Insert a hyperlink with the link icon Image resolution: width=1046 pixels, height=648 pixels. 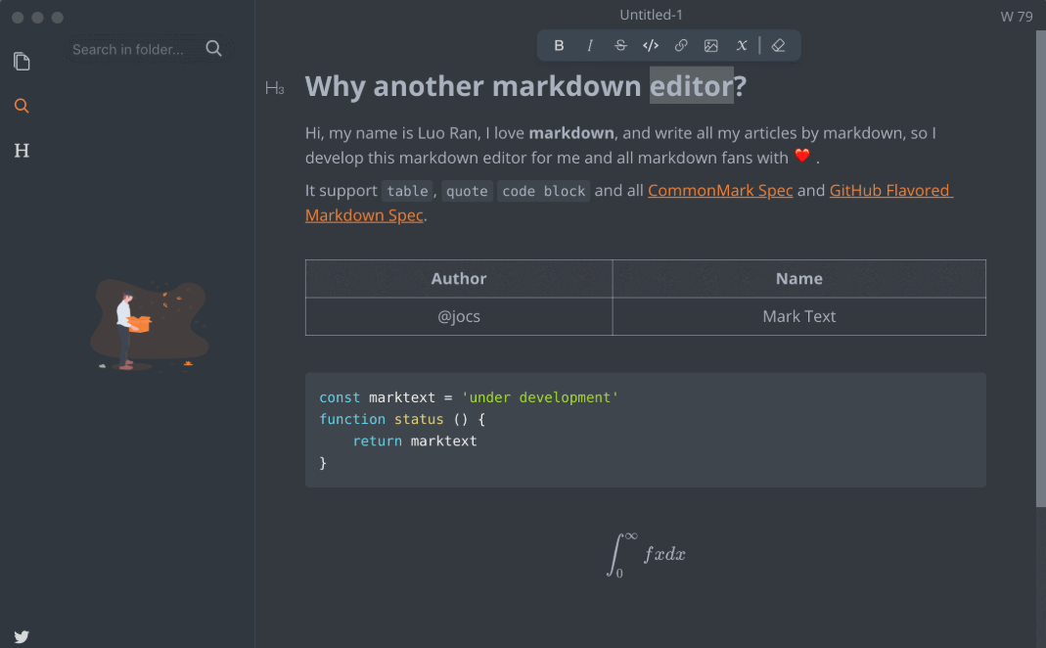(680, 45)
